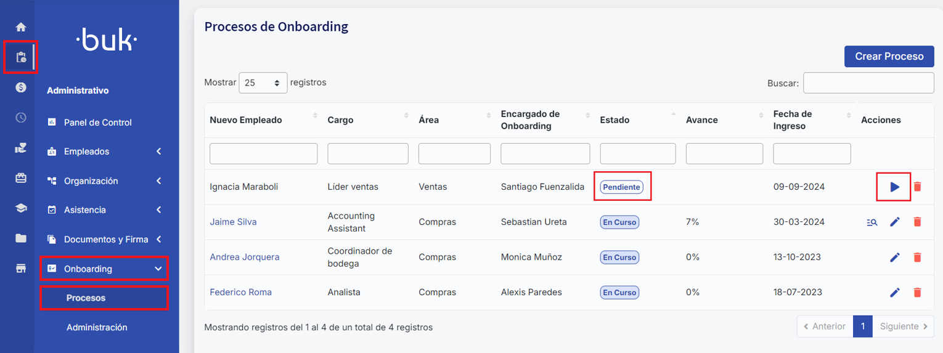
Task: Go to Administración submenu item
Action: (x=97, y=327)
